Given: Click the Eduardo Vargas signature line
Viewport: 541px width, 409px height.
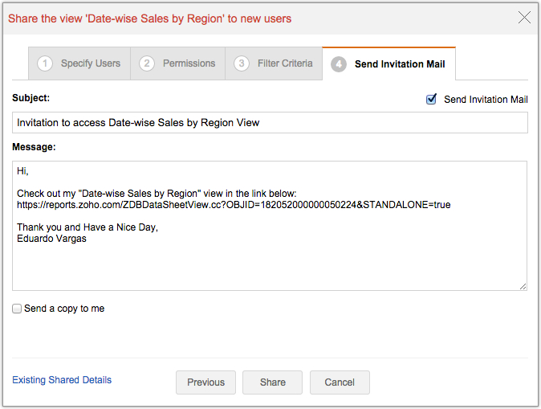Looking at the screenshot, I should point(51,239).
